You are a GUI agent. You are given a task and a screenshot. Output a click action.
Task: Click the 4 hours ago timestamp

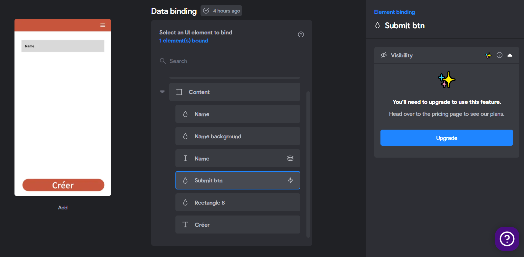pos(227,11)
